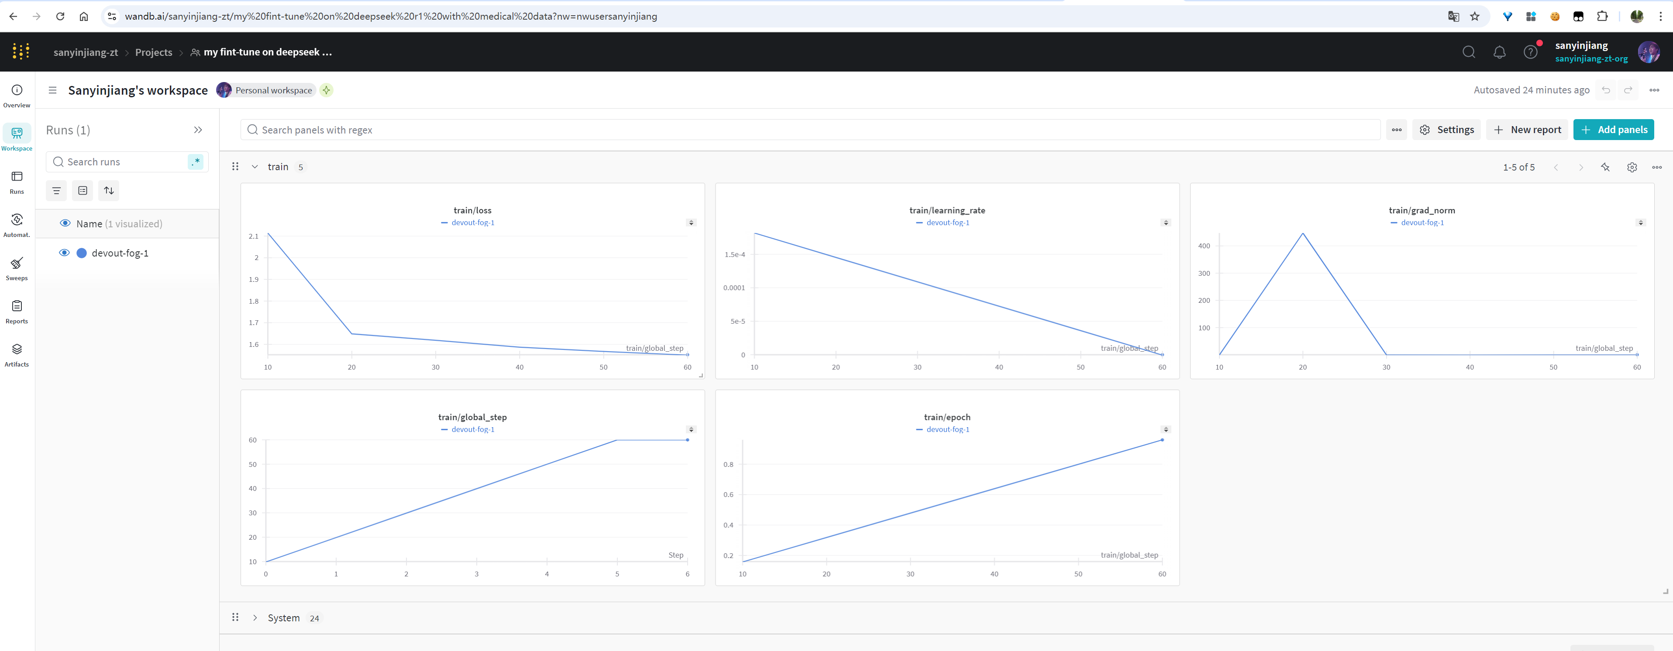Viewport: 1673px width, 651px height.
Task: Open the Sweeps sidebar icon
Action: click(17, 267)
